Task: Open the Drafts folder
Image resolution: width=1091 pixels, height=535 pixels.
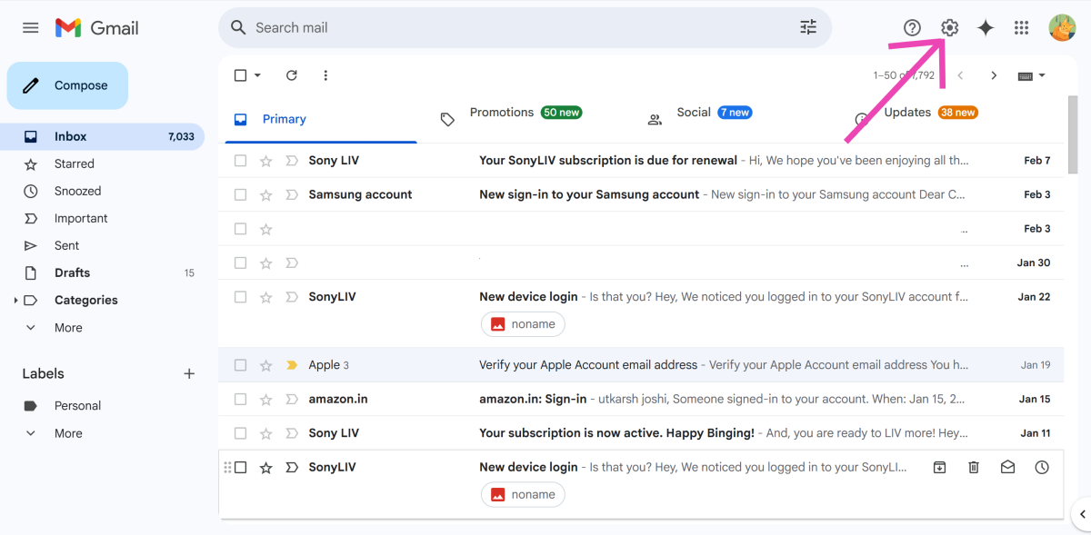Action: tap(72, 272)
